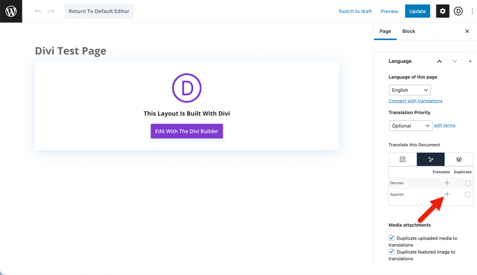Click the Update button
This screenshot has height=275, width=477.
(x=417, y=11)
